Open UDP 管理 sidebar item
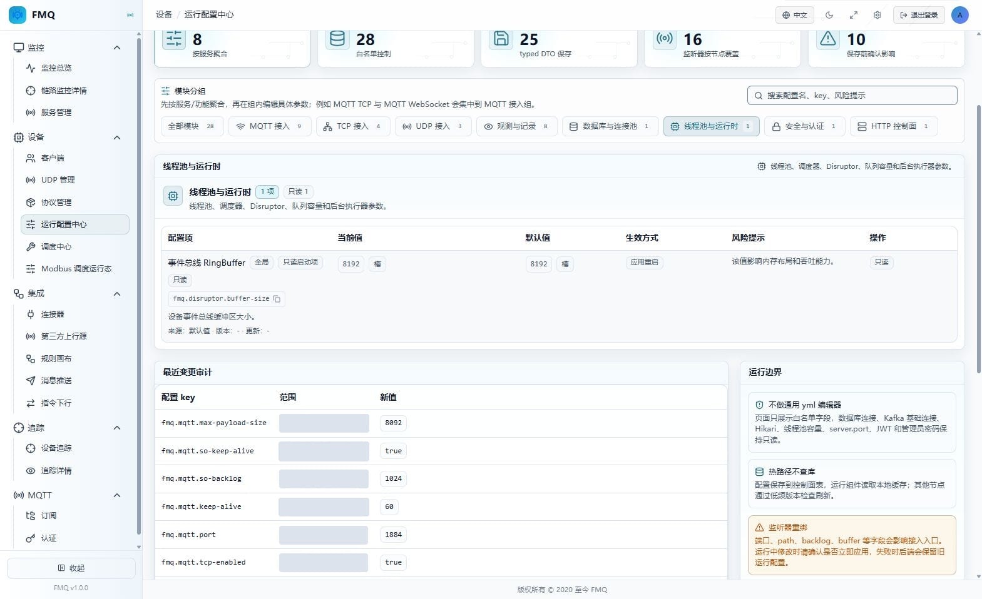Screen dimensions: 982x599 click(74, 180)
